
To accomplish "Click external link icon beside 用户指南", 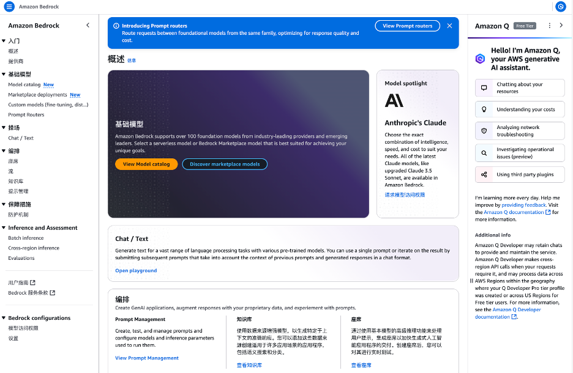I will pos(33,283).
